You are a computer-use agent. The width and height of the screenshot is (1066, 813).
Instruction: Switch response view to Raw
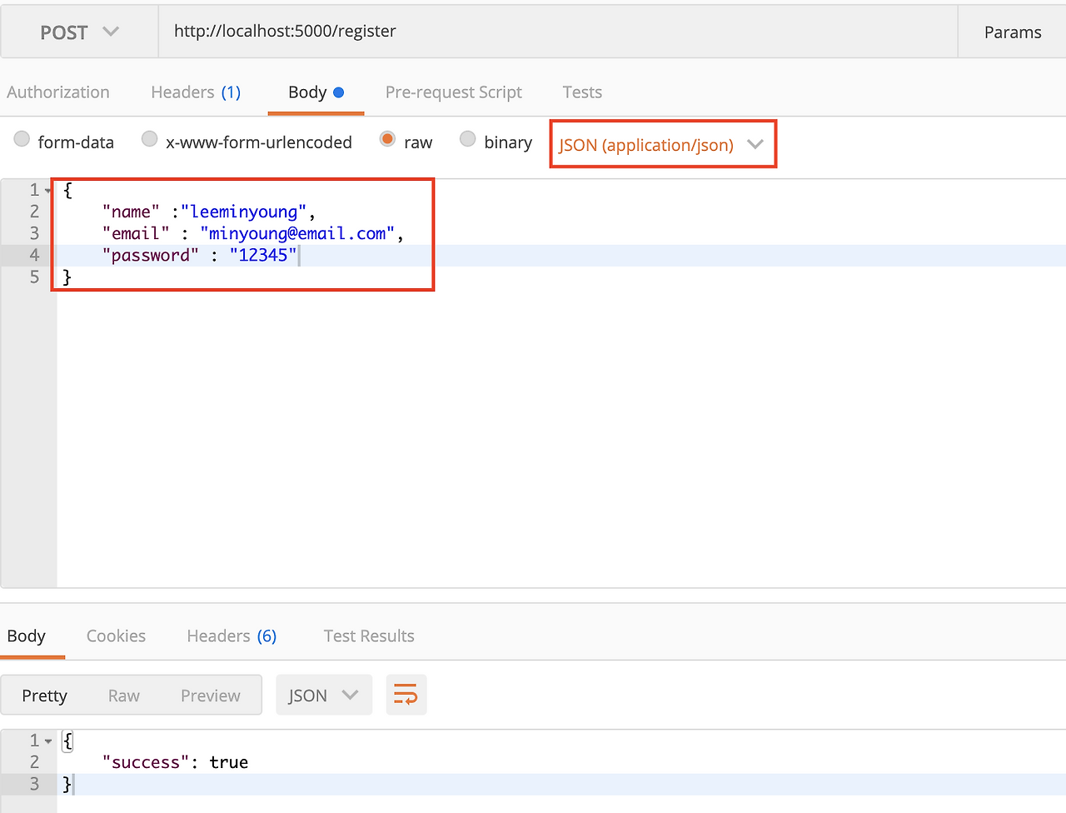tap(123, 695)
